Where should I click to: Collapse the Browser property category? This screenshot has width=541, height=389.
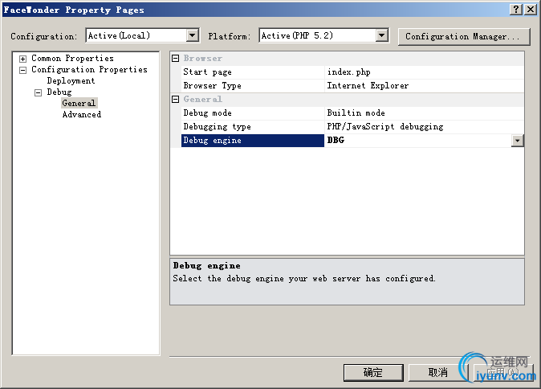[x=175, y=59]
